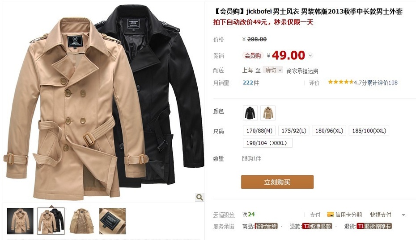Click the T3 fast refund badge

coord(317,227)
